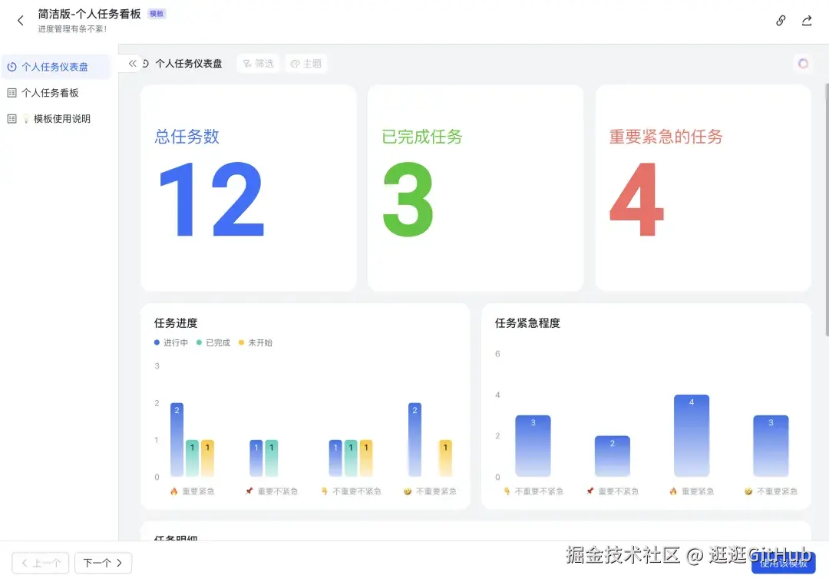Open the circular assistant icon at canvas top right
Image resolution: width=829 pixels, height=582 pixels.
[x=803, y=63]
